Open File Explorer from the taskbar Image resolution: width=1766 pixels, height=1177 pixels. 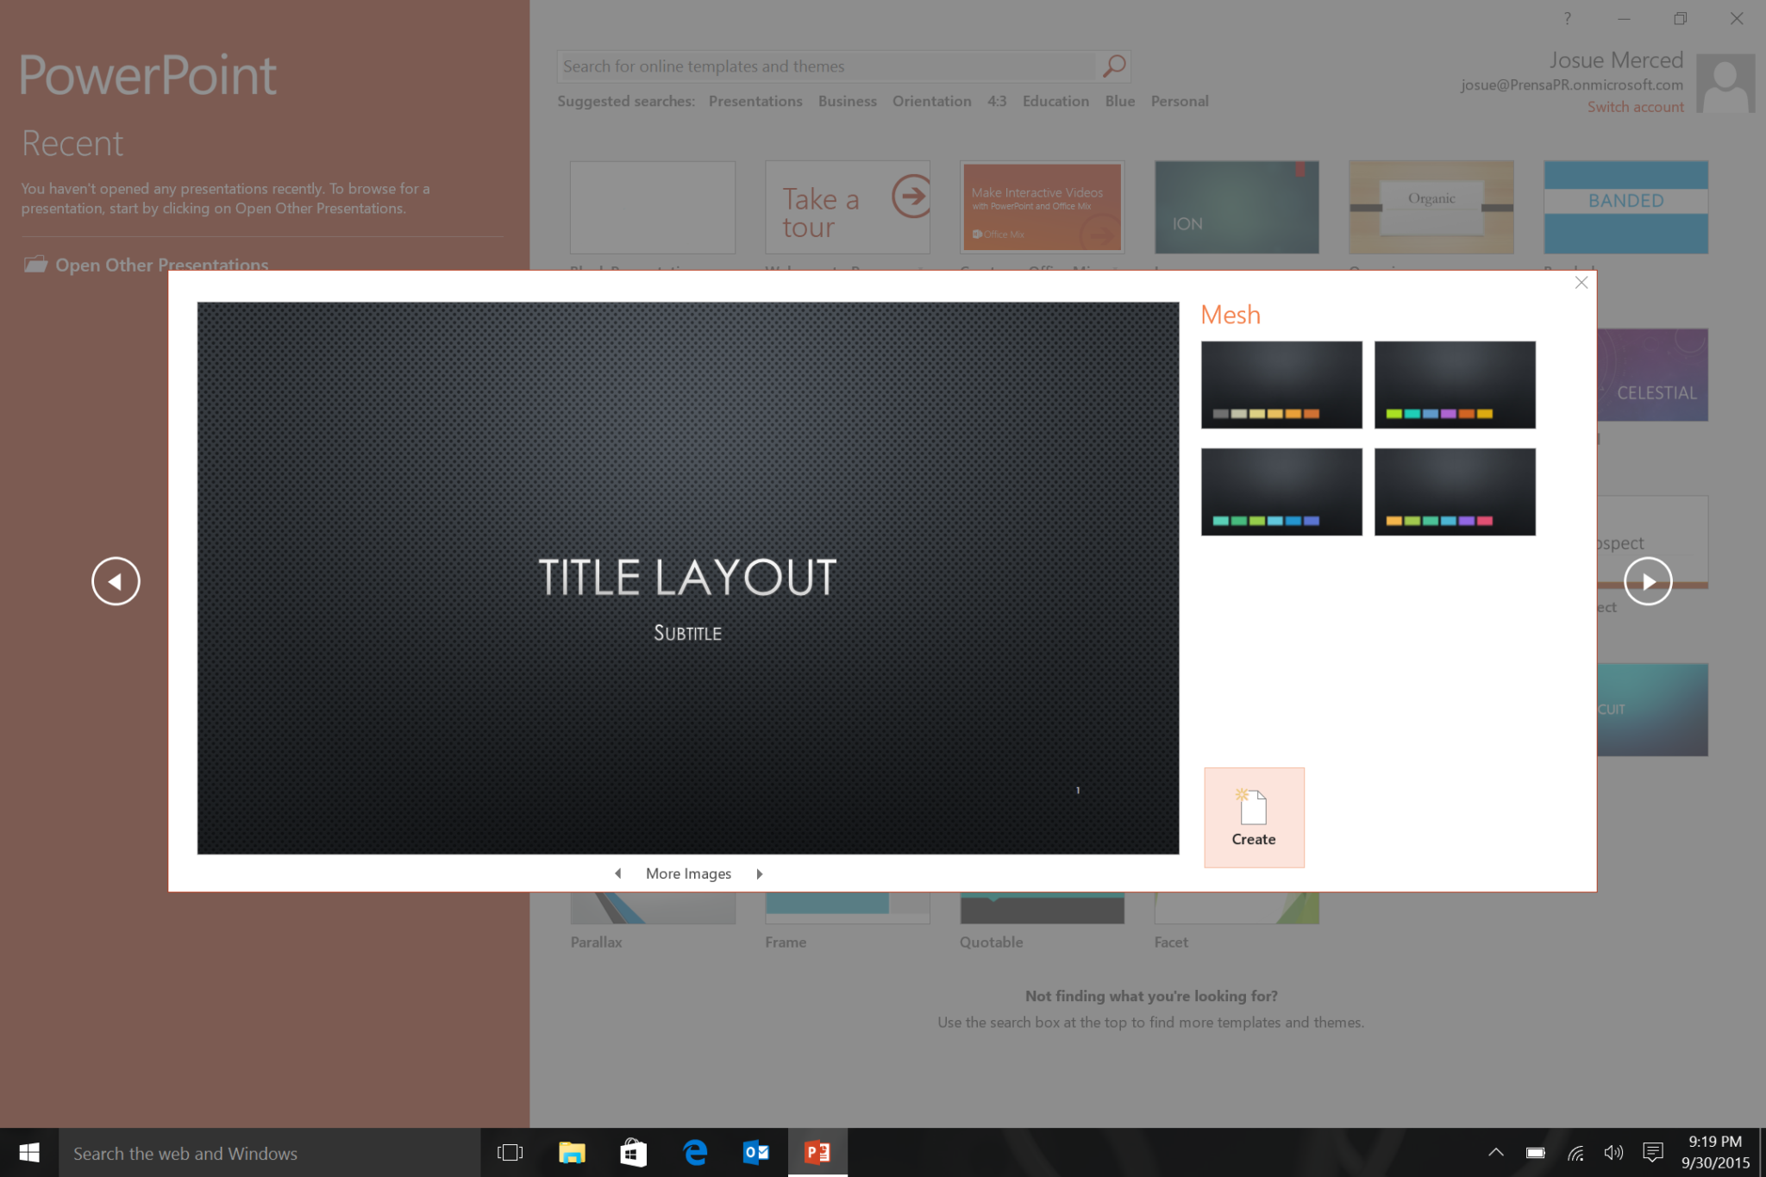[572, 1153]
